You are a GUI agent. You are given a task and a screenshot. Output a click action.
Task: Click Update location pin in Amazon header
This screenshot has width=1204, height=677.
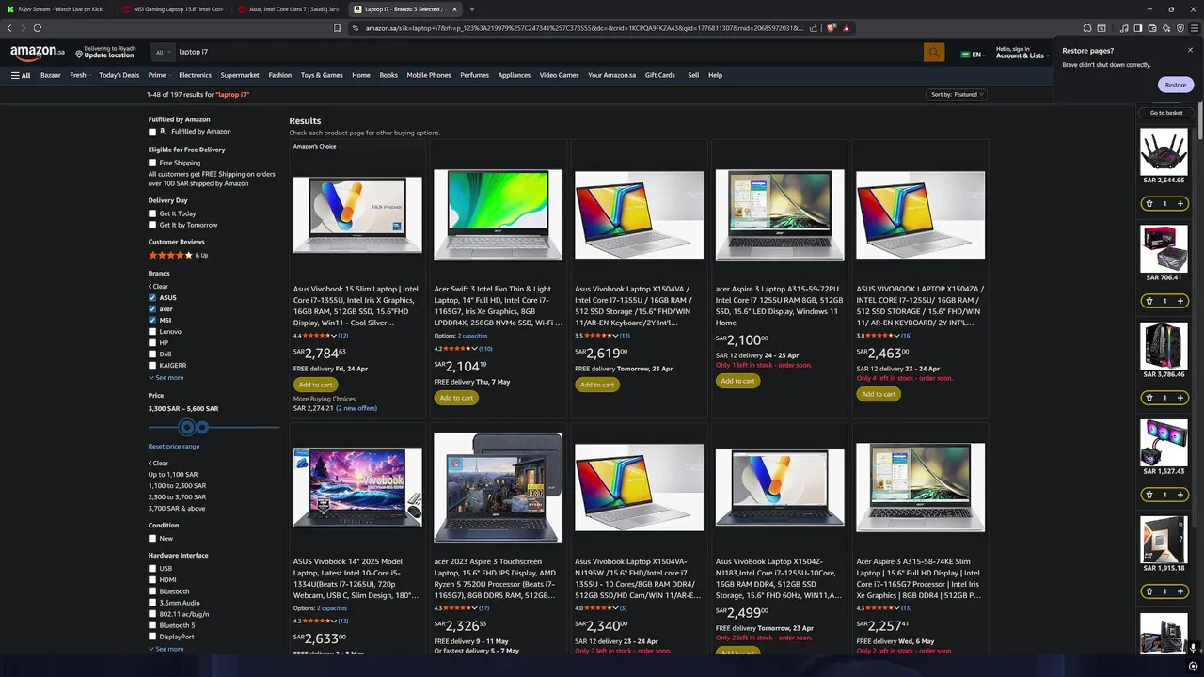(x=105, y=52)
